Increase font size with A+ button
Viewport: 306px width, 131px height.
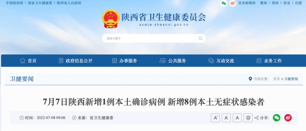pyautogui.click(x=215, y=118)
